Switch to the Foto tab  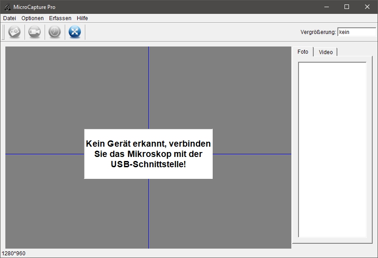click(x=303, y=52)
